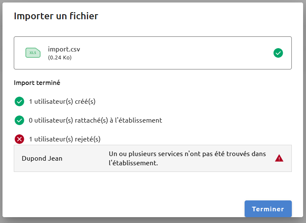Select the import.csv file name

pyautogui.click(x=64, y=49)
